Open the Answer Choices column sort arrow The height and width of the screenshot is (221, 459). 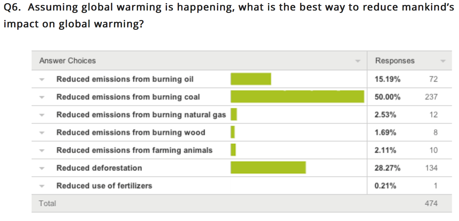pos(358,61)
